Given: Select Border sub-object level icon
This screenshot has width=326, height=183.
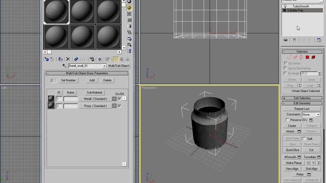Looking at the screenshot, I should pyautogui.click(x=301, y=57).
